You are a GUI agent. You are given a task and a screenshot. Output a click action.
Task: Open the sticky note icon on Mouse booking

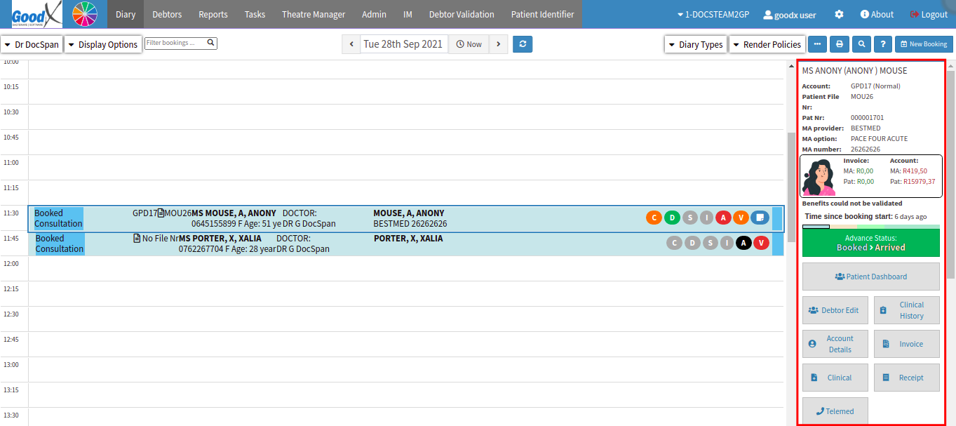coord(760,218)
